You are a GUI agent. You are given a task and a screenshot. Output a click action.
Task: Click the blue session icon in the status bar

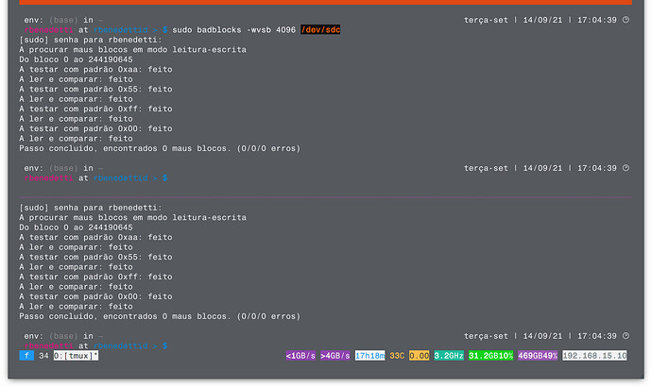click(26, 356)
